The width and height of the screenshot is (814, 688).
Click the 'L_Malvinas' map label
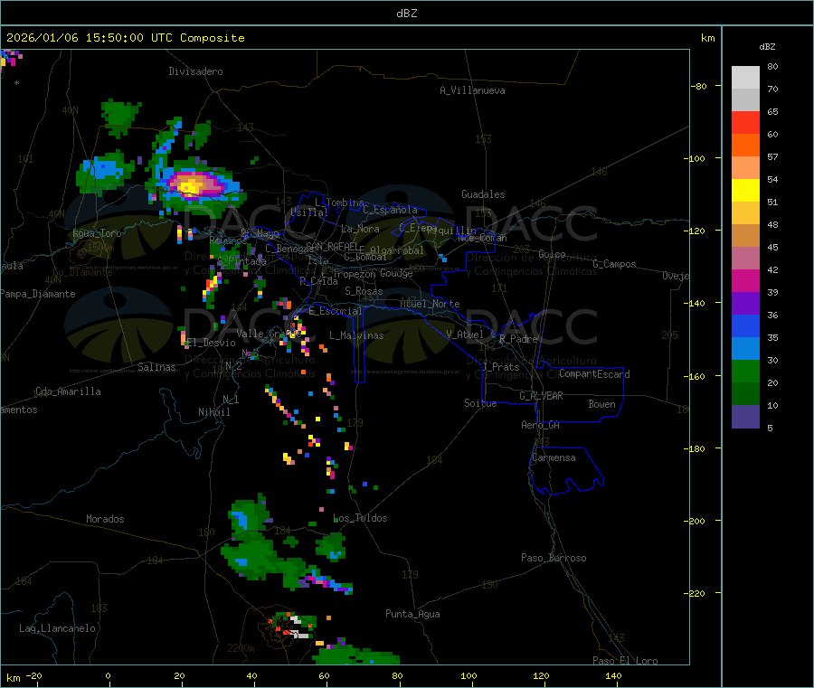point(356,335)
